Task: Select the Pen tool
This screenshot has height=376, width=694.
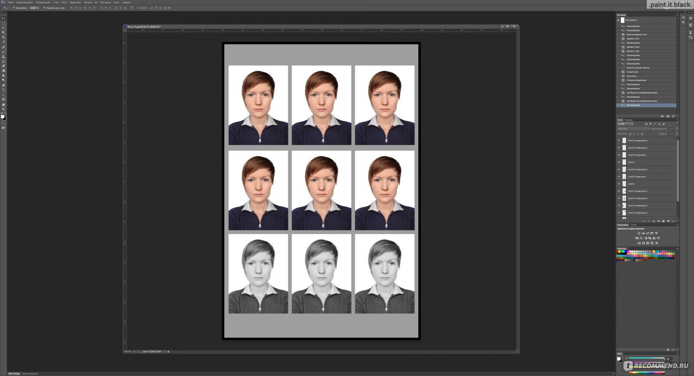Action: pyautogui.click(x=3, y=85)
